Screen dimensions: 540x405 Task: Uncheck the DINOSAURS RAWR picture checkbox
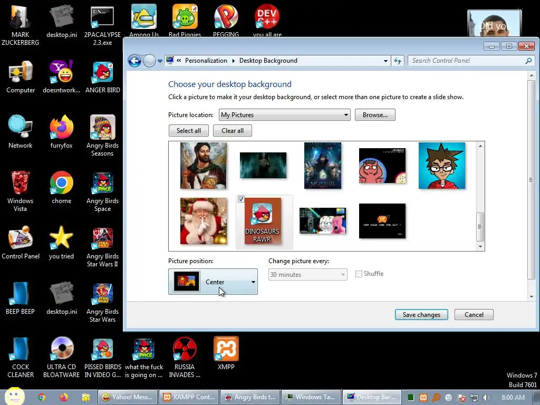(x=241, y=199)
